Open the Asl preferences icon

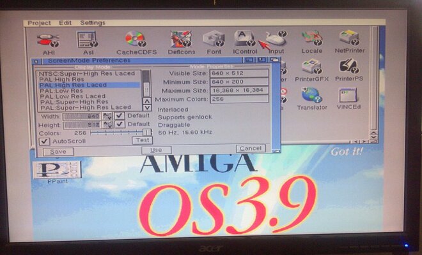click(x=87, y=40)
